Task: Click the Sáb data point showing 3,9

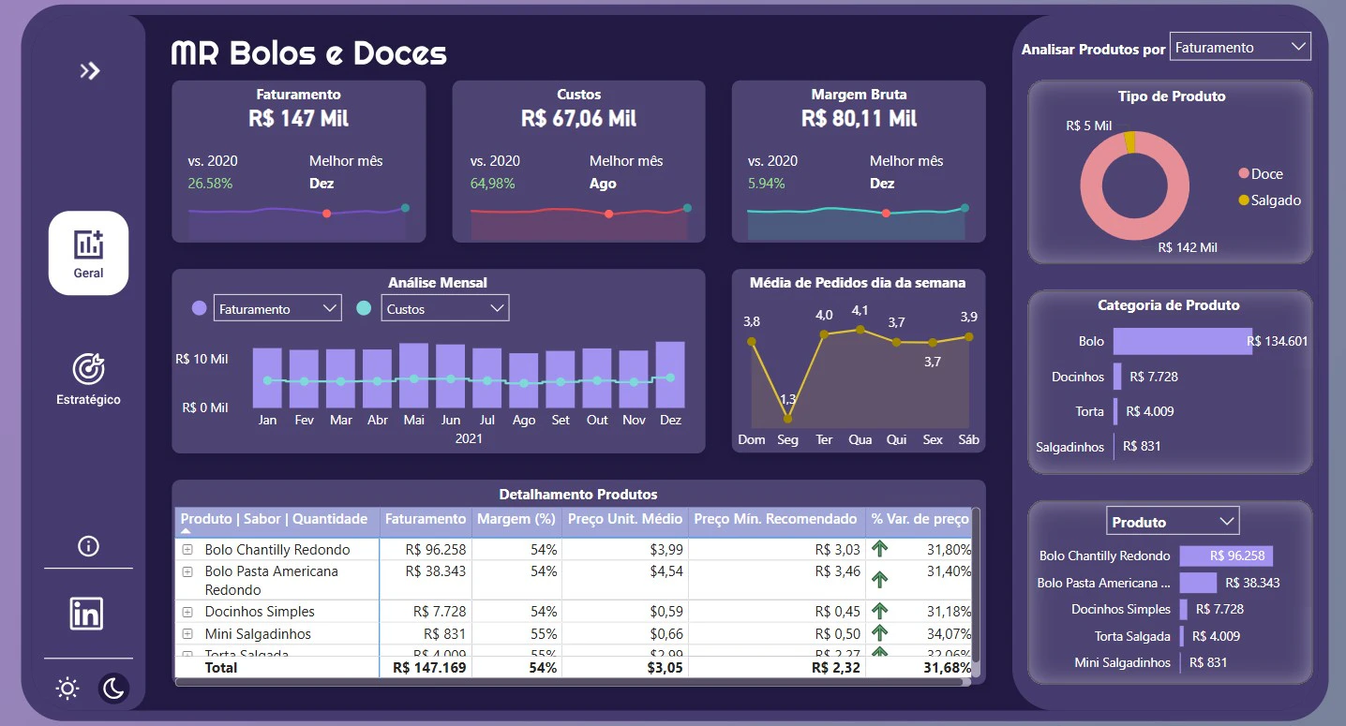Action: [x=969, y=337]
